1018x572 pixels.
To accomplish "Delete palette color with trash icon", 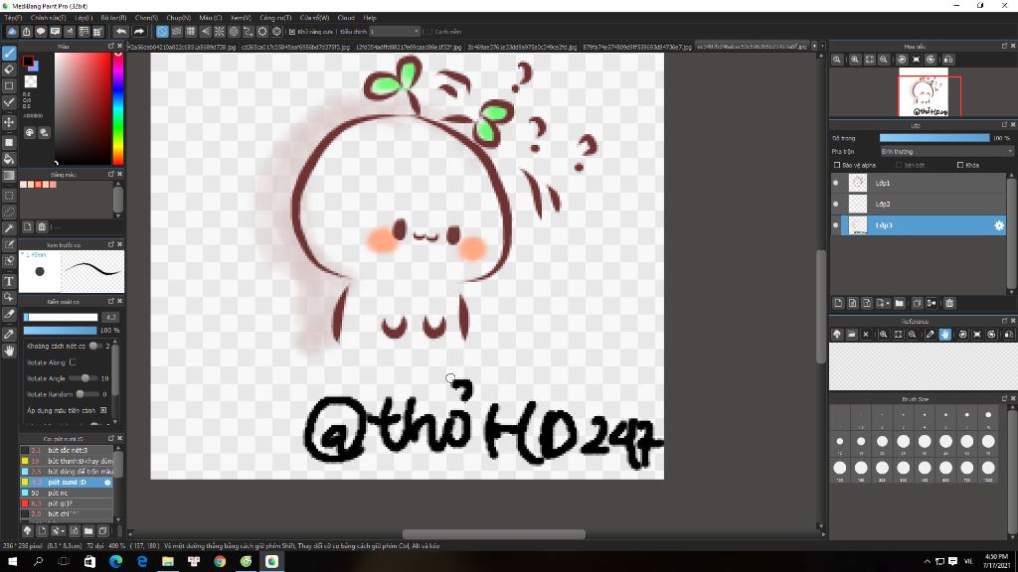I will (x=42, y=227).
